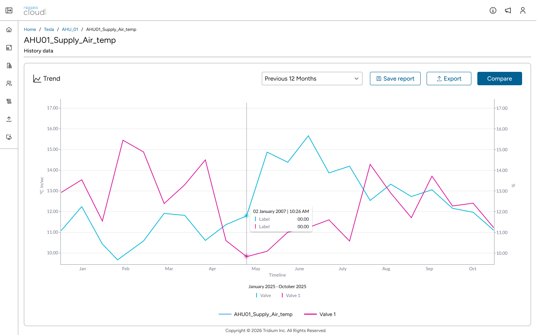
Task: Open announcements megaphone icon
Action: coord(508,10)
